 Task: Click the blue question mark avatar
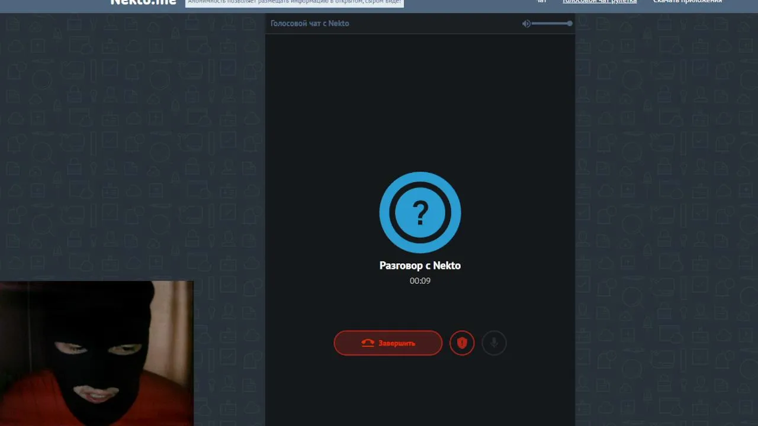420,212
